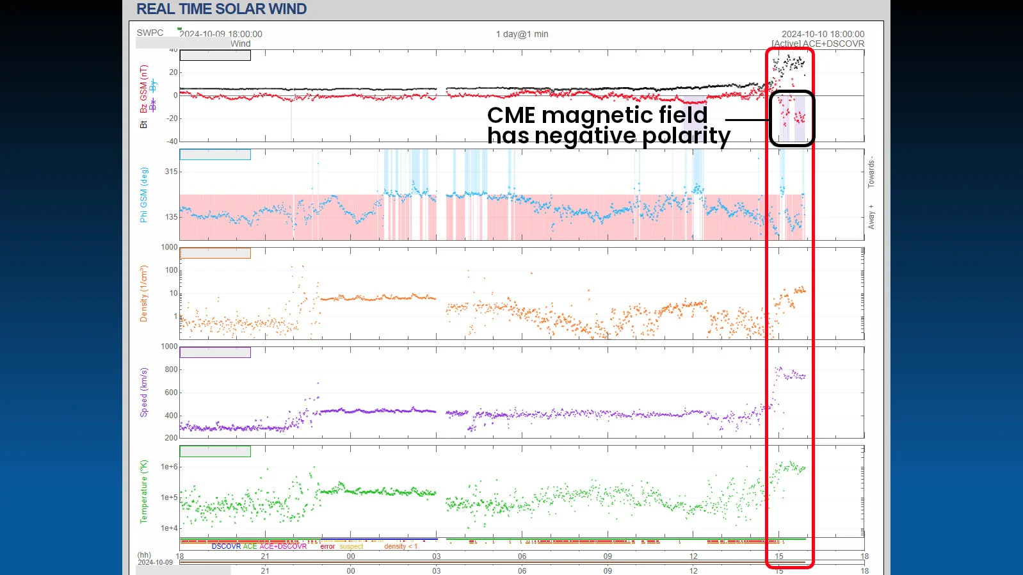This screenshot has width=1023, height=575.
Task: Click the DSCOVR legend entry
Action: point(226,546)
